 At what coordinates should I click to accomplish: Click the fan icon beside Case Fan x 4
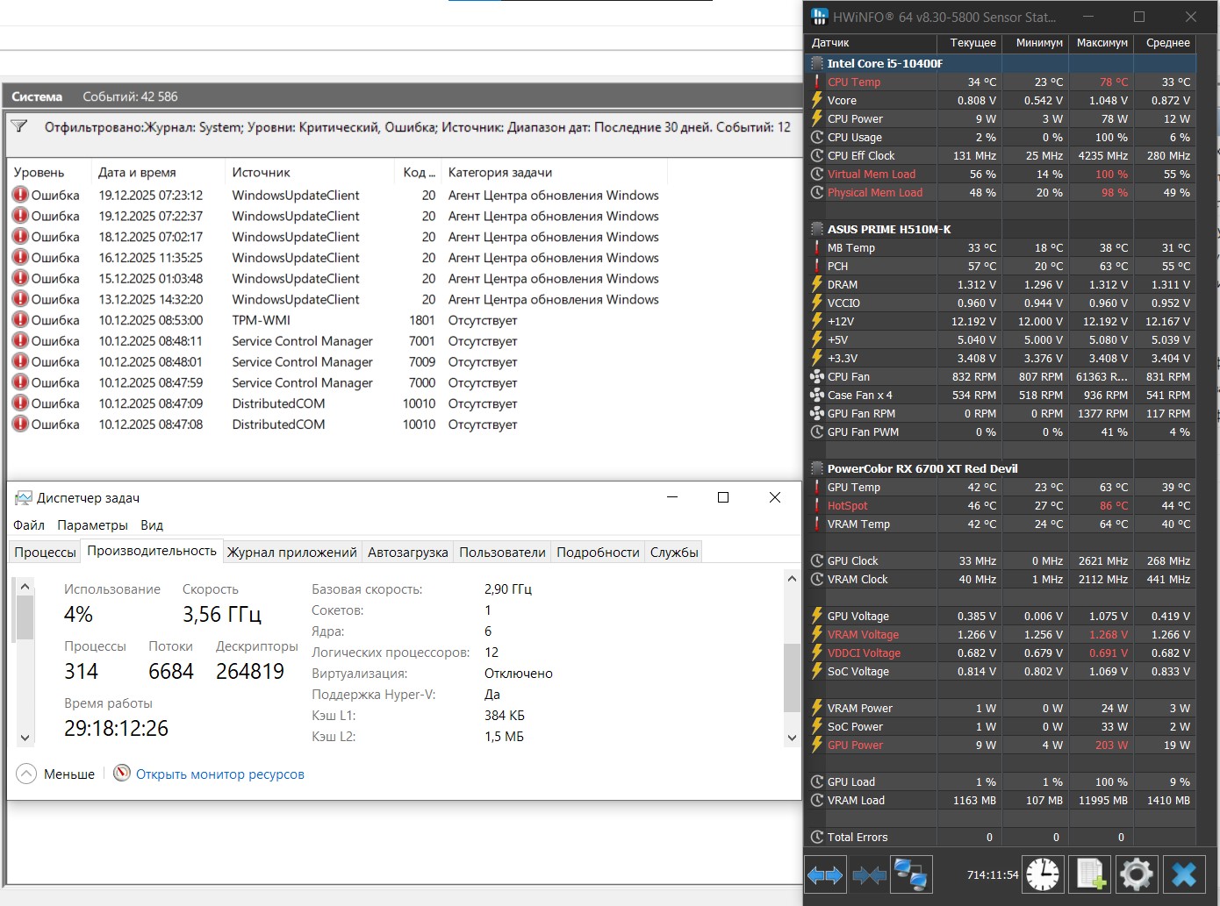coord(817,395)
